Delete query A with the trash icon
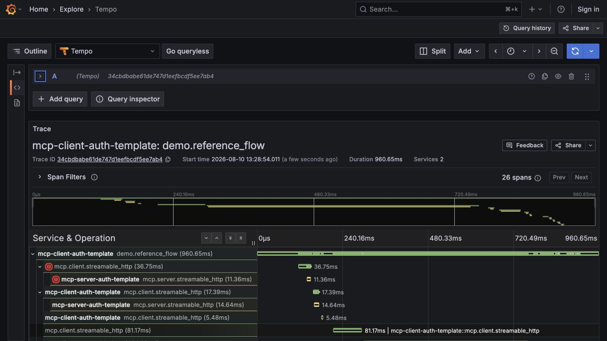This screenshot has width=607, height=341. (571, 76)
